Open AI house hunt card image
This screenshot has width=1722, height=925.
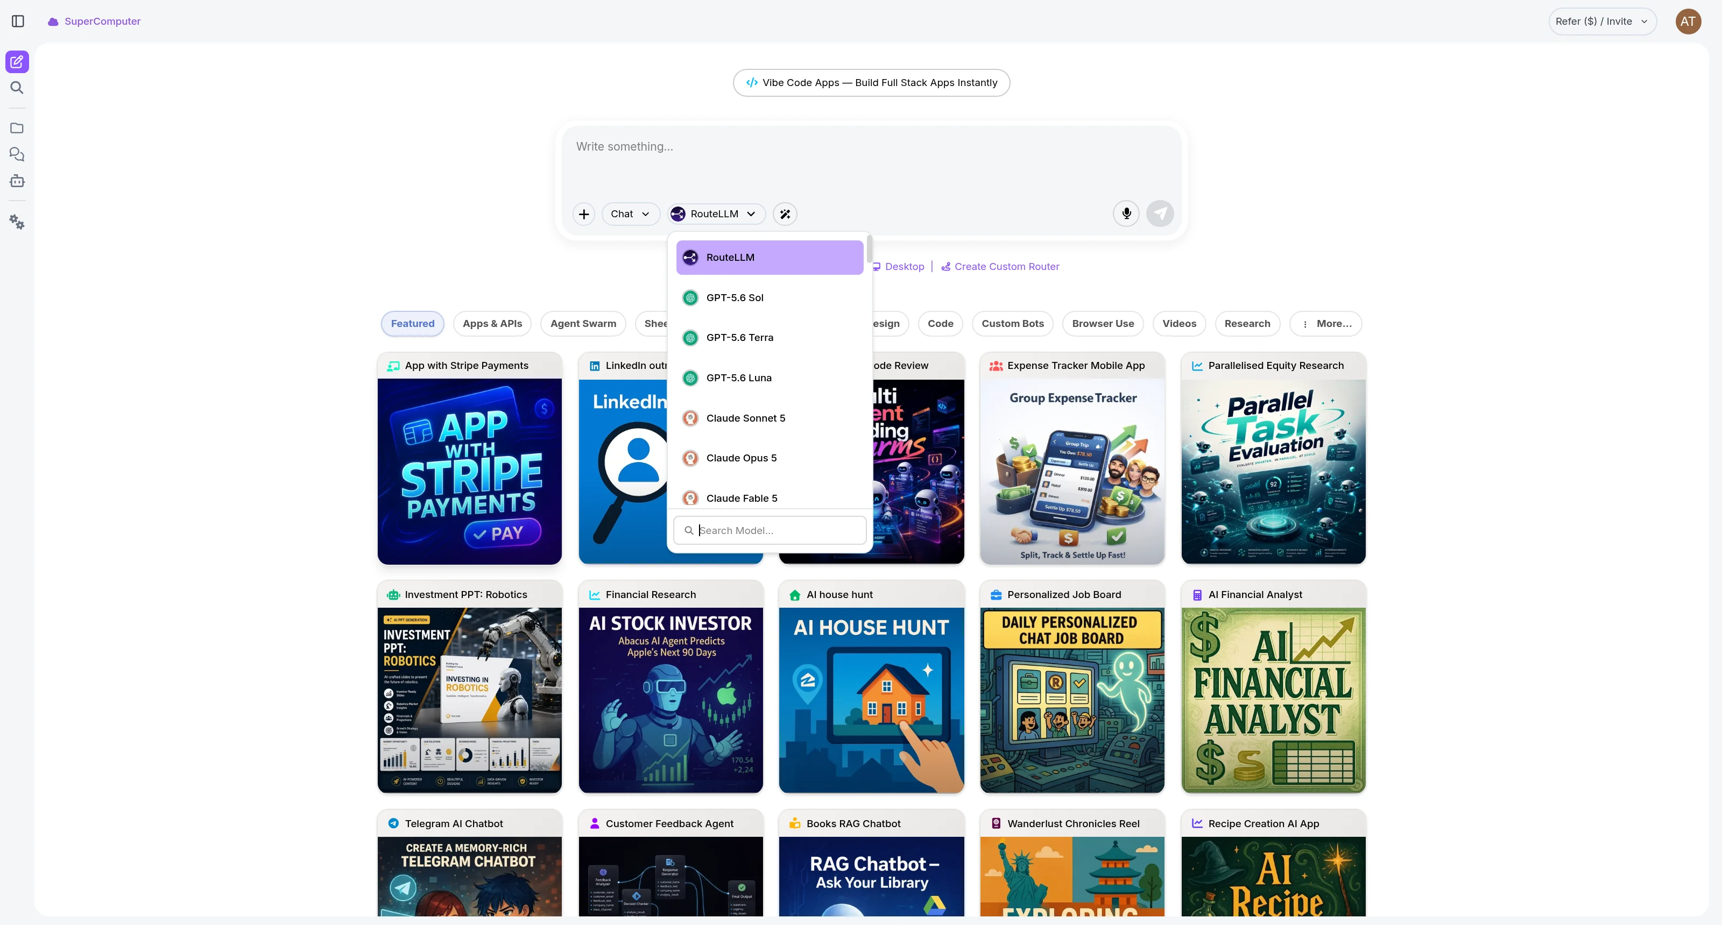pyautogui.click(x=872, y=701)
